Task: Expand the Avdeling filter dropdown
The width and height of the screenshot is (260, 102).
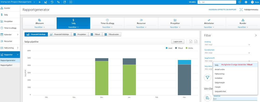Action: coord(227,44)
